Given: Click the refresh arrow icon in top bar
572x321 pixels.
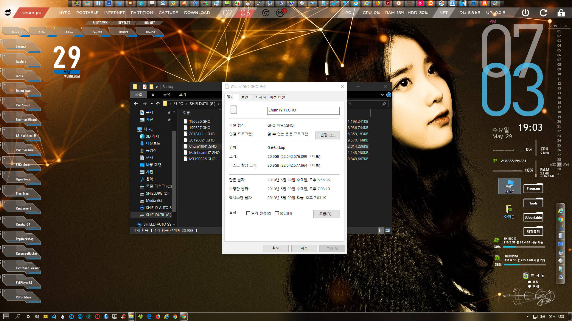Looking at the screenshot, I should point(543,12).
